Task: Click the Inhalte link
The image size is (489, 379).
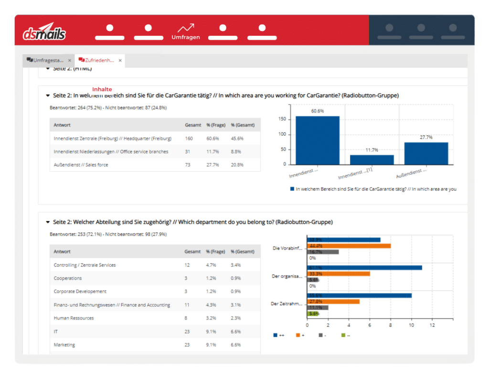Action: (x=102, y=89)
